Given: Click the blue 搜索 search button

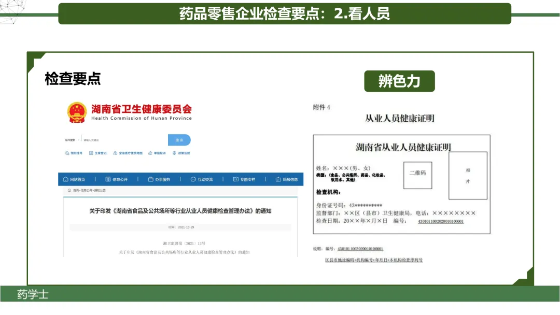Looking at the screenshot, I should coord(179,140).
